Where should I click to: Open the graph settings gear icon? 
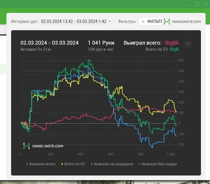(x=187, y=44)
